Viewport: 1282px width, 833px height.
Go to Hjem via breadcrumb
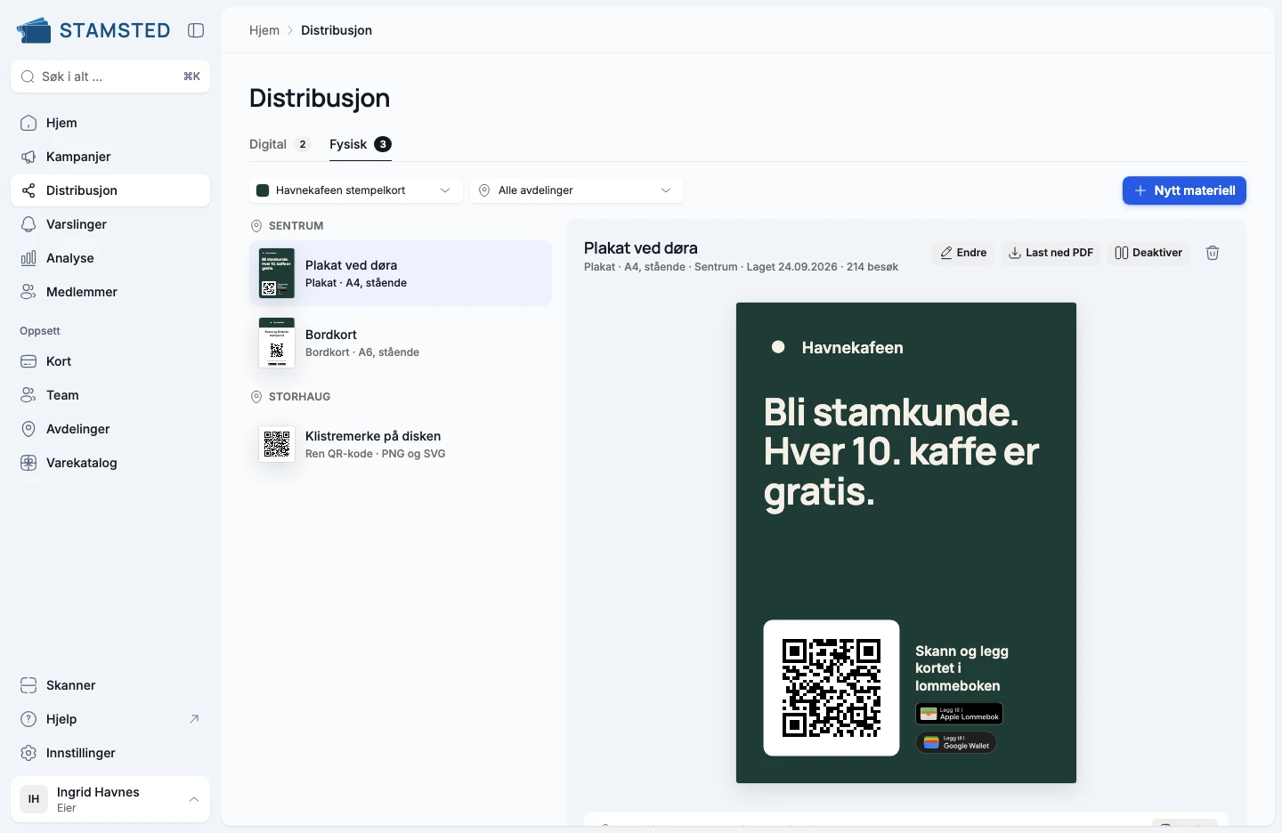point(264,30)
